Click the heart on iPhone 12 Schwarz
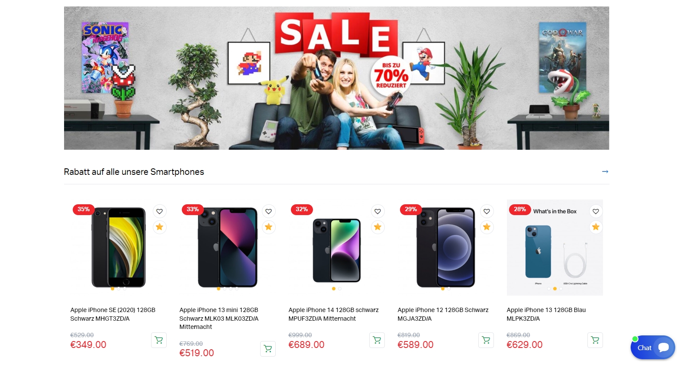 (x=487, y=211)
